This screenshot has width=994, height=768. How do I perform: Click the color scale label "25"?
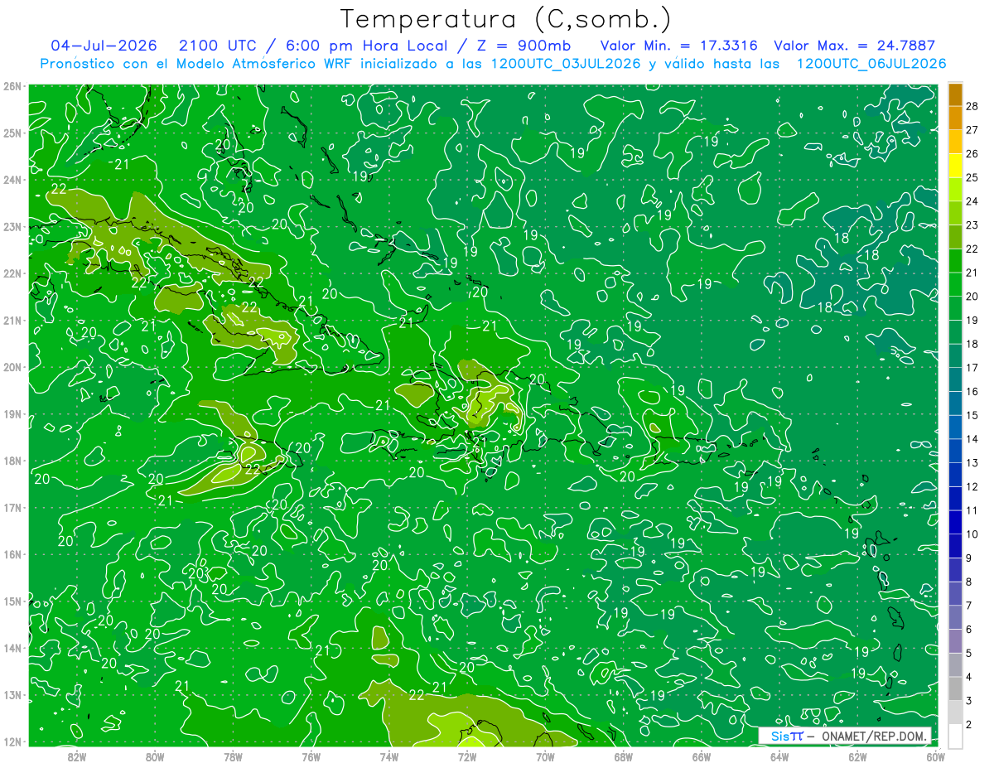click(x=972, y=177)
